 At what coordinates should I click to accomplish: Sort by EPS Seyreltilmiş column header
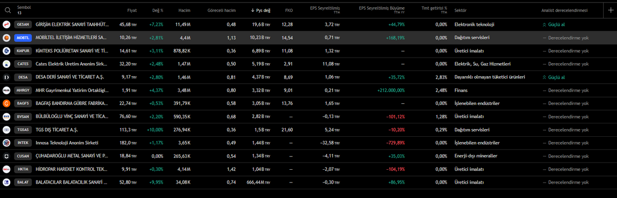point(325,8)
